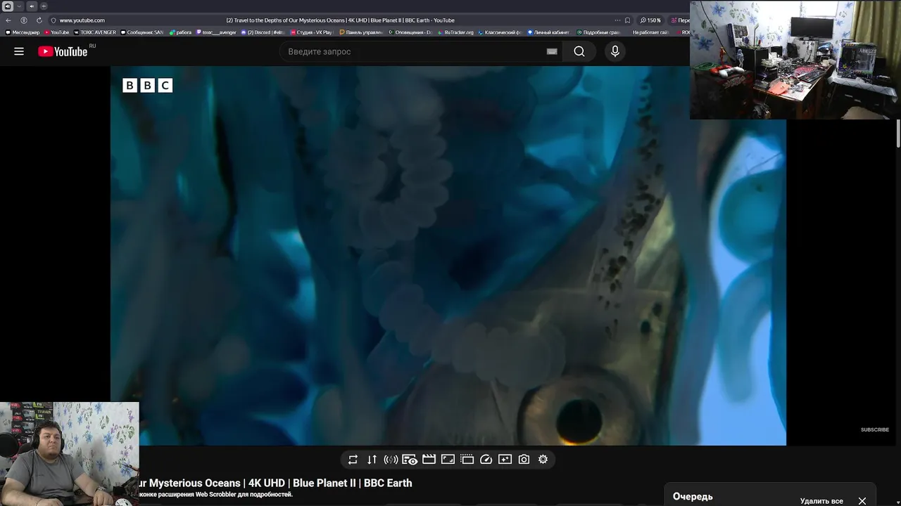Open the on-screen keyboard icon in search box
901x506 pixels.
552,51
